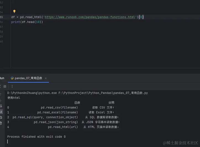Click the rerun icon in Run toolbar
Viewport: 200px width, 147px height.
(0, 86)
